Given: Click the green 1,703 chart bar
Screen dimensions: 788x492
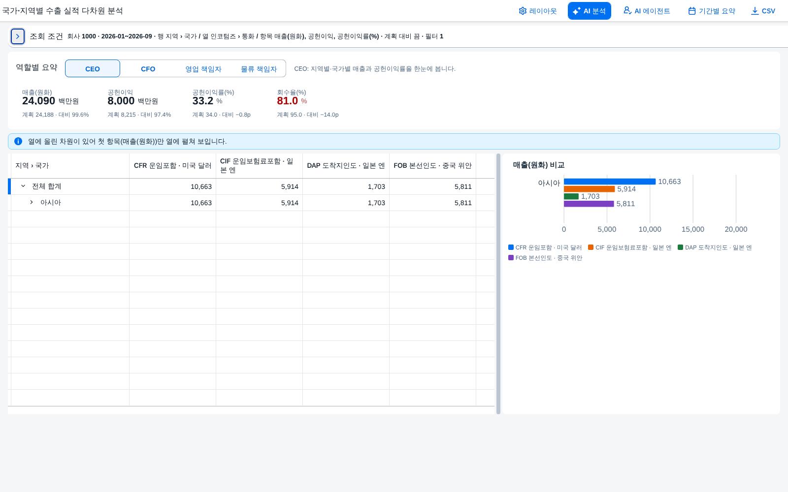Looking at the screenshot, I should (x=571, y=196).
